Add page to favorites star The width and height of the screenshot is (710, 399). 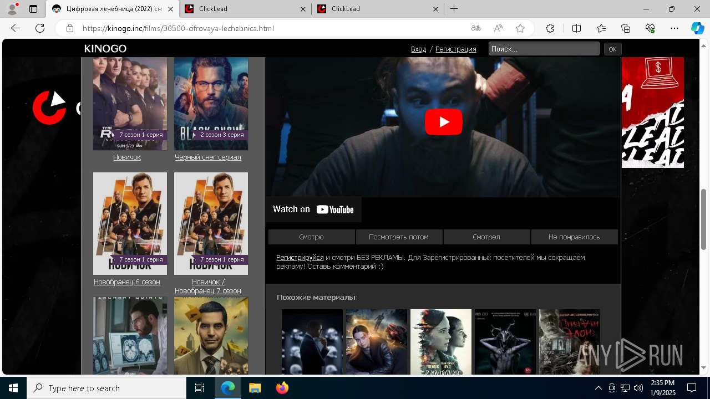tap(520, 28)
